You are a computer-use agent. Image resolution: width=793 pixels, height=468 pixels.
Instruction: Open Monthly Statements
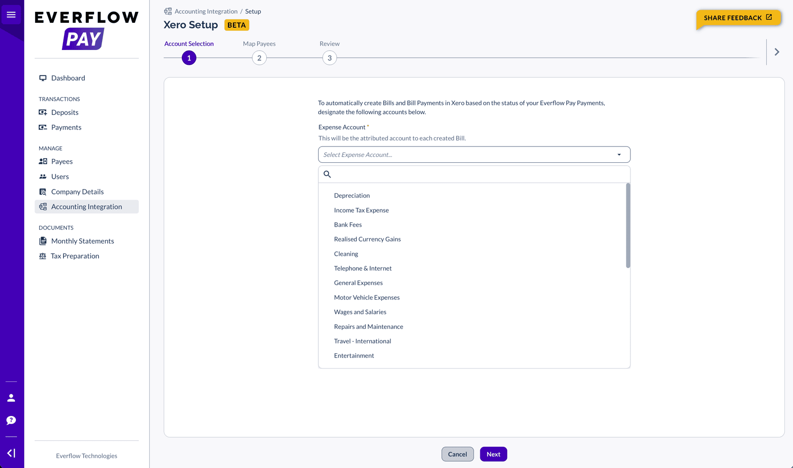[82, 241]
